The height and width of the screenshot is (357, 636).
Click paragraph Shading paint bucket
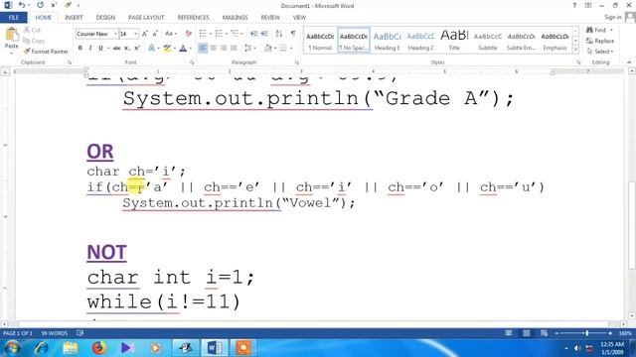pyautogui.click(x=267, y=49)
